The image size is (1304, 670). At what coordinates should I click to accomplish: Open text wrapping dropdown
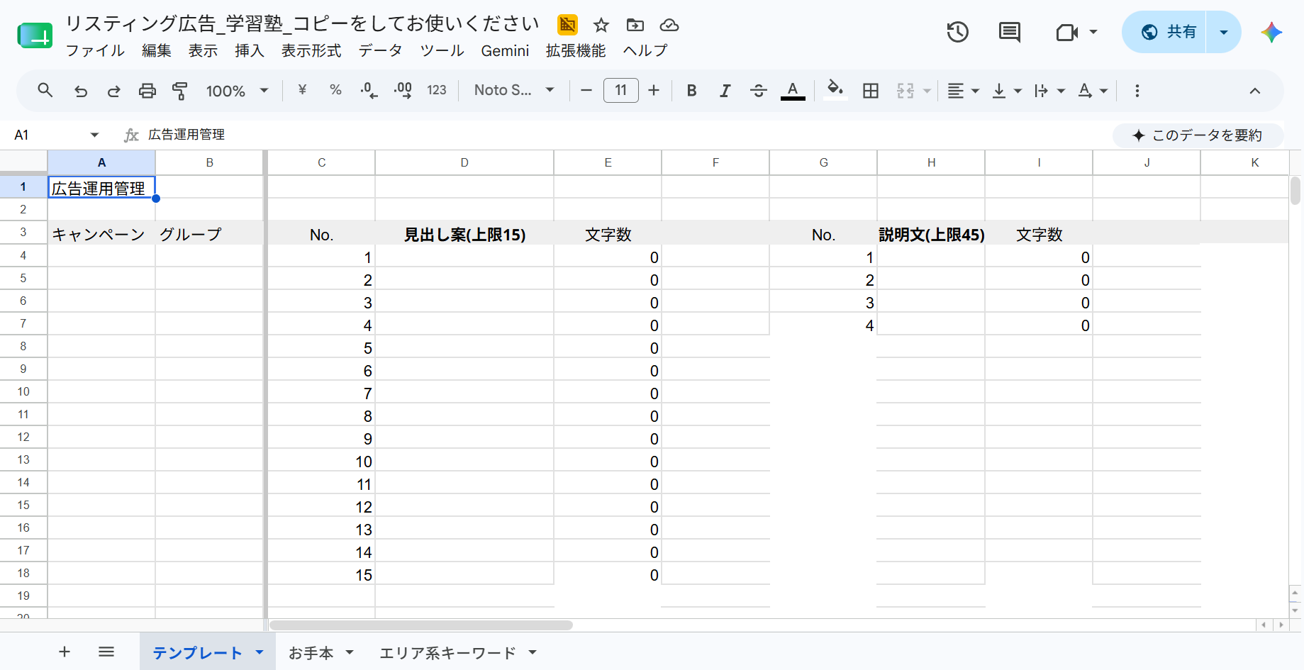pos(1049,90)
